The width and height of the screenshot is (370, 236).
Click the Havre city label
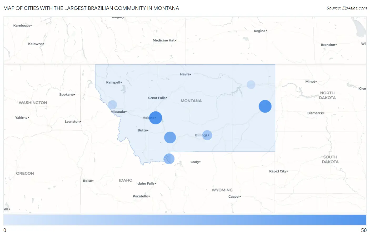point(185,74)
